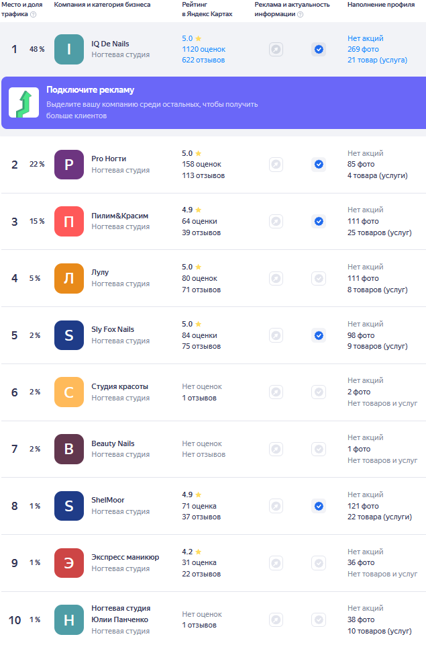Click the Ногтевая студия Юлии Панченко avatar
The image size is (426, 645).
pyautogui.click(x=69, y=619)
